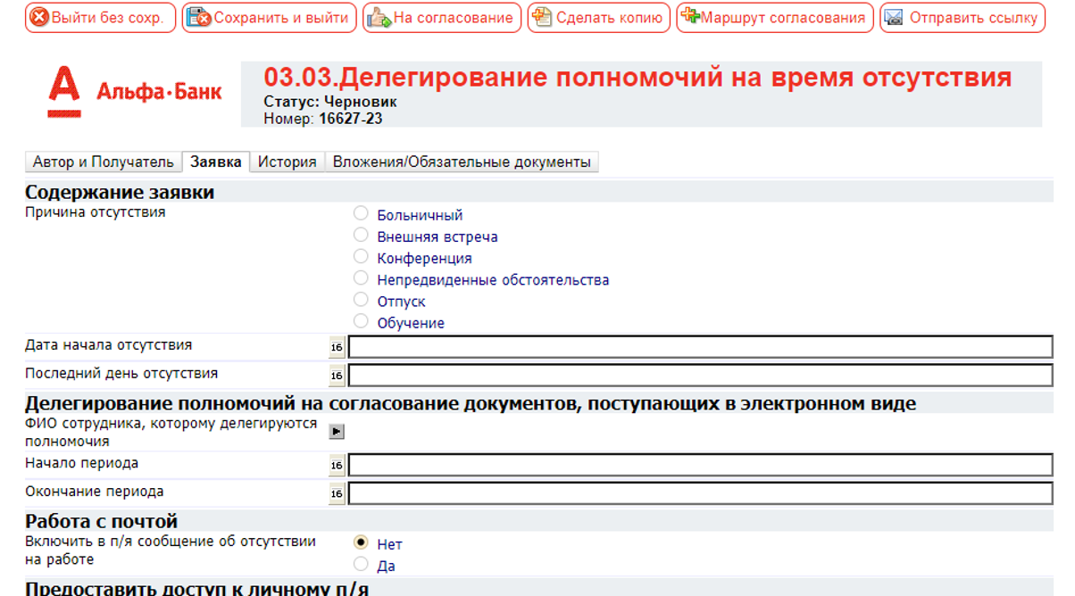The image size is (1075, 596).
Task: Open calendar picker for Дата начала отсутствия
Action: 337,347
